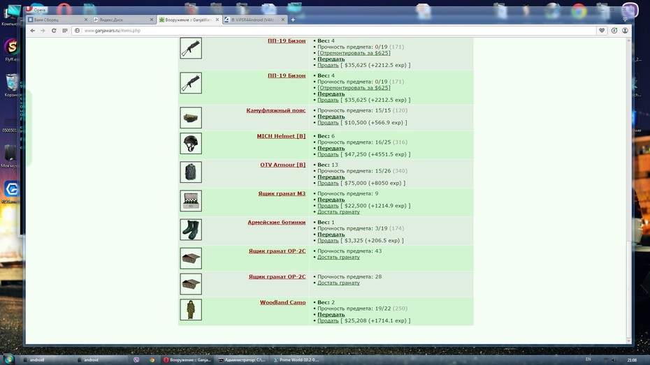Open the account profile icon in Opera
Screen dimensions: 650x365
coord(625,31)
